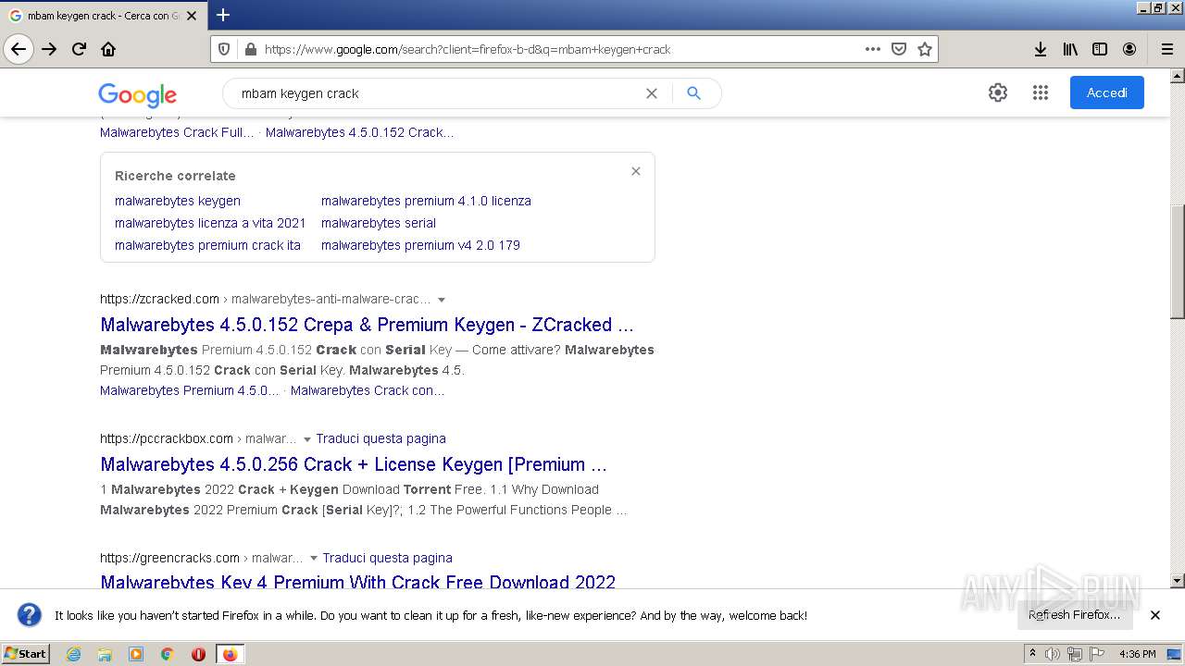The width and height of the screenshot is (1185, 666).
Task: Click the scrollbar up arrow
Action: click(x=1178, y=75)
